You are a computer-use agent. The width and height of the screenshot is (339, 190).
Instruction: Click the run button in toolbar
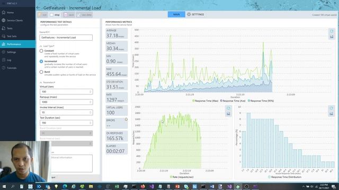coord(42,15)
